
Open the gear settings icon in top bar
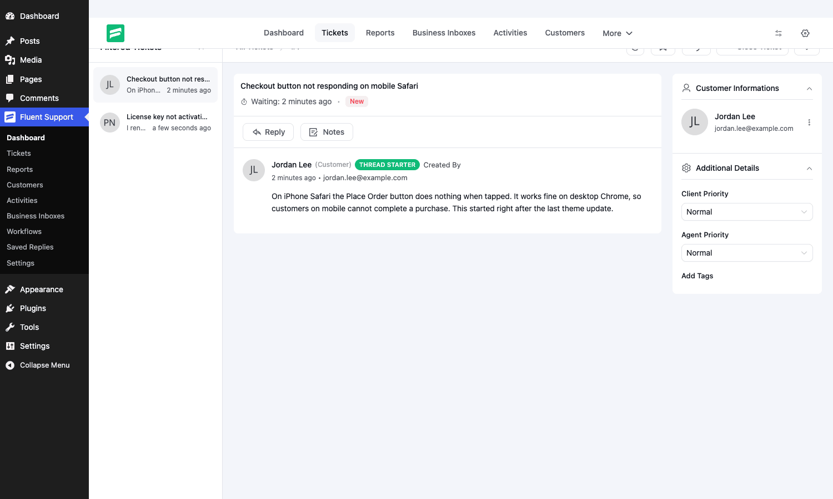click(x=805, y=33)
